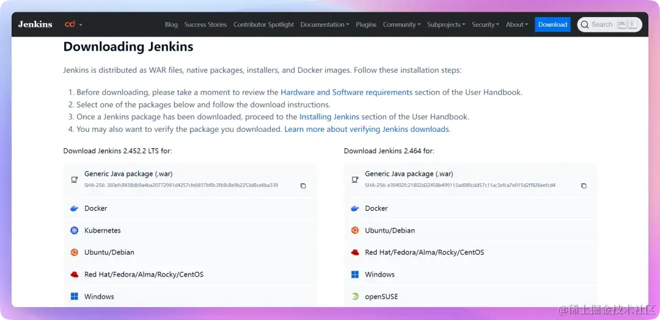Open the CD Foundation logo dropdown

point(73,24)
